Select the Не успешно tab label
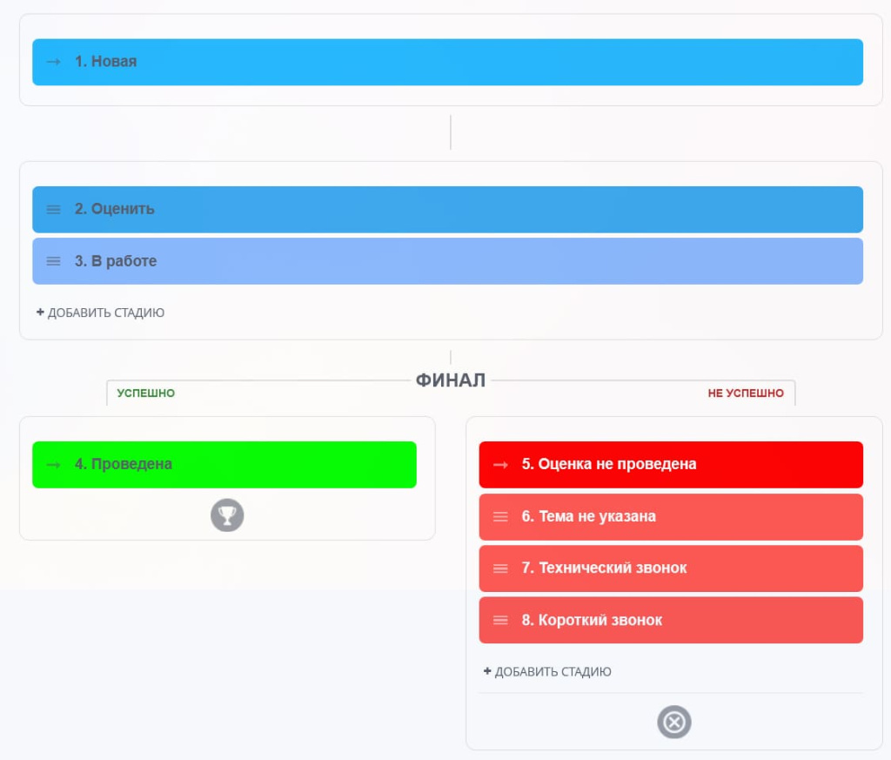 pos(746,393)
